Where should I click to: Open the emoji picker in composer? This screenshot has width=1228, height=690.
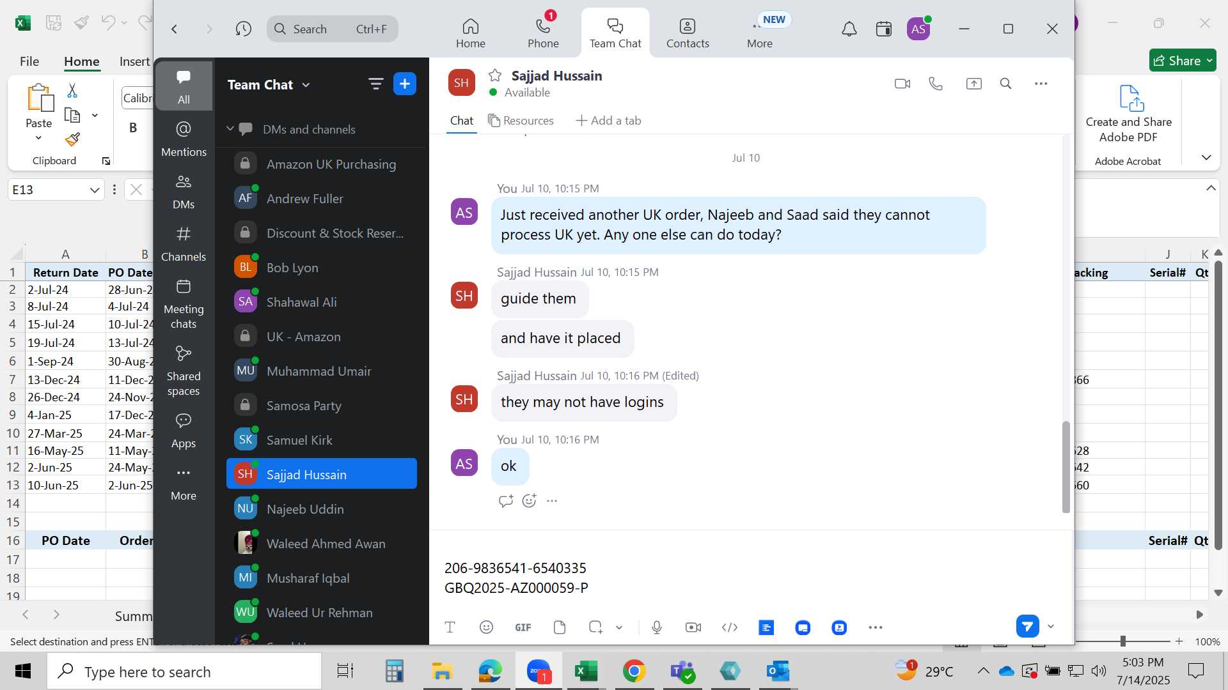click(x=486, y=627)
